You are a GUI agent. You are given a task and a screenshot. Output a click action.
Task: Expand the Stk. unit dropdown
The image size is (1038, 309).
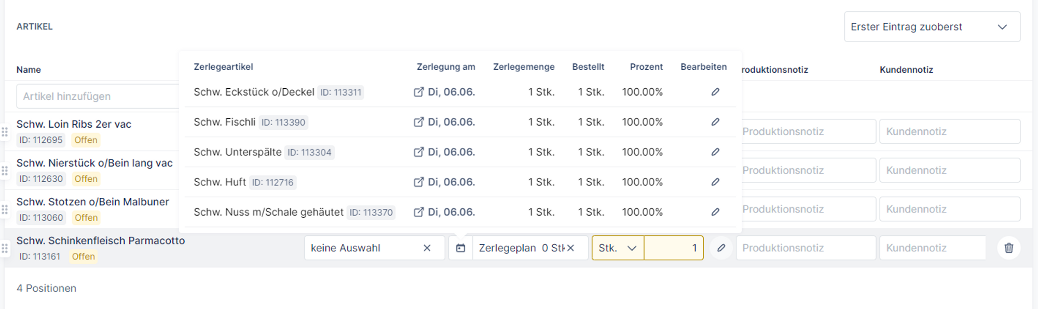(x=618, y=248)
